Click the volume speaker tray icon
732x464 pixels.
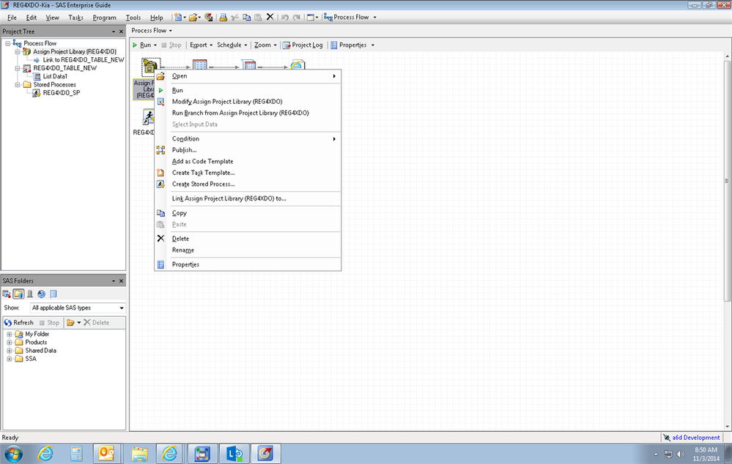point(681,454)
